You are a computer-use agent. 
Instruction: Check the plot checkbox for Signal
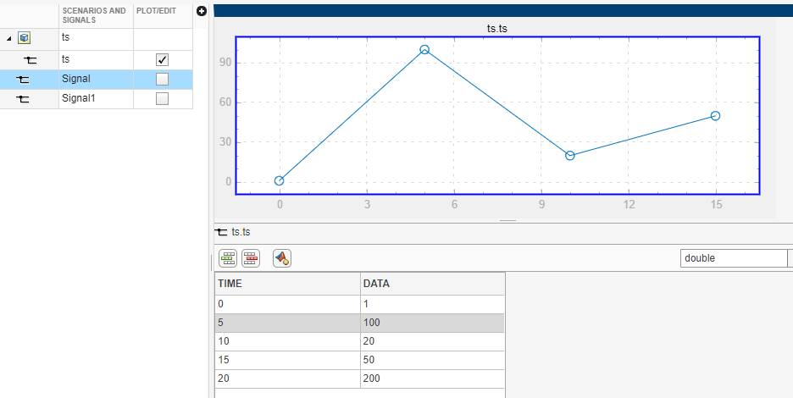tap(162, 80)
